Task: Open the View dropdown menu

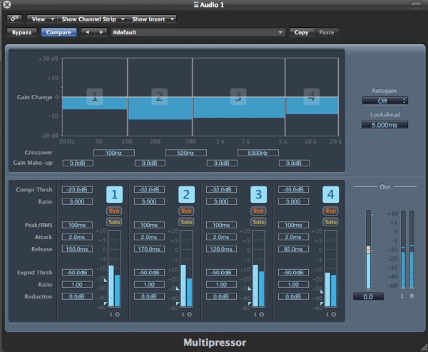Action: (42, 19)
